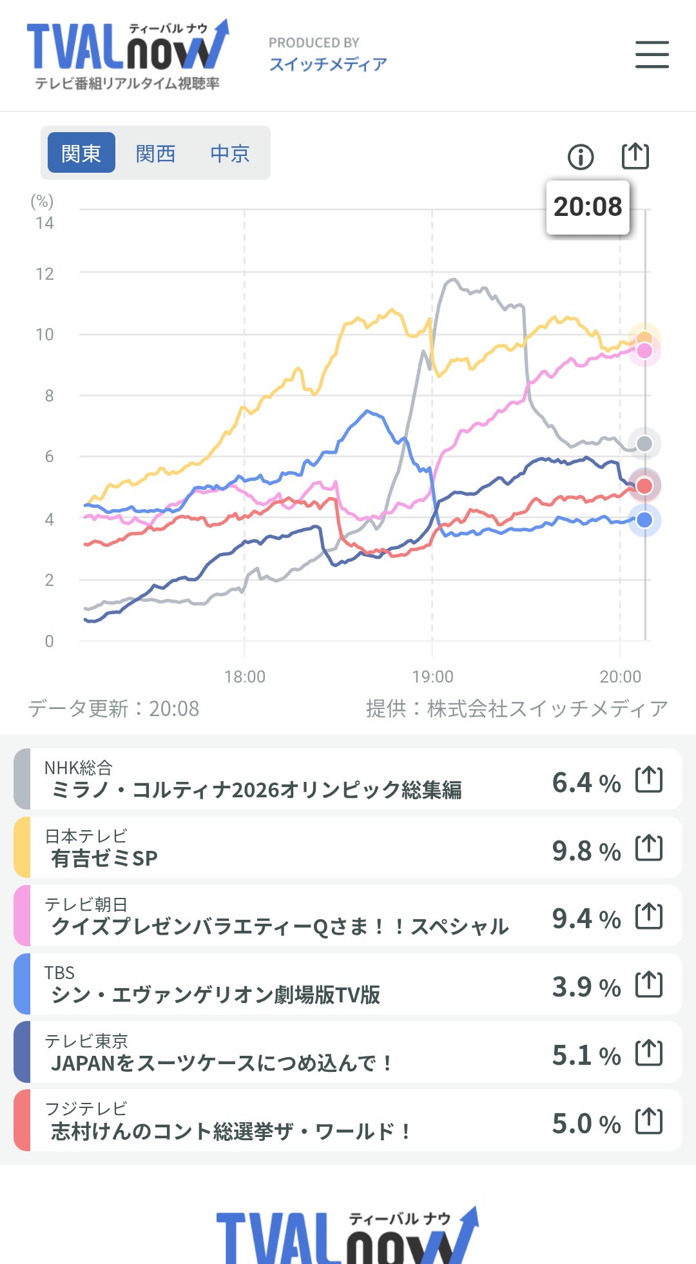Image resolution: width=696 pixels, height=1264 pixels.
Task: Share the フジテレビ program rating
Action: pos(648,1122)
